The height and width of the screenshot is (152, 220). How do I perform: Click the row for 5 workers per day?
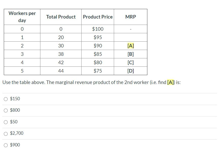click(22, 71)
